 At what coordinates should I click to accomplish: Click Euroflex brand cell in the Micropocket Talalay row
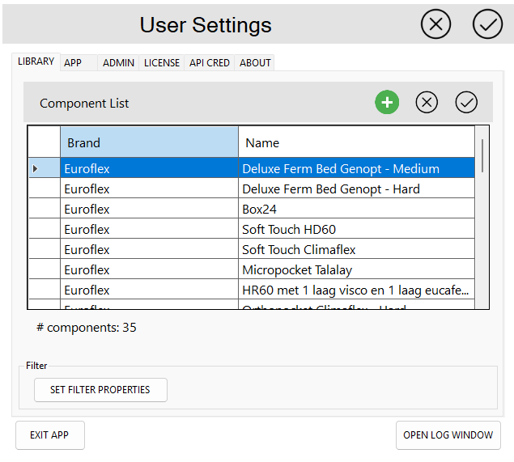pos(149,269)
